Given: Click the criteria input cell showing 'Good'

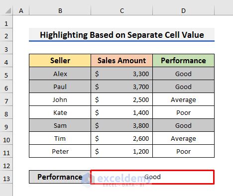Looking at the screenshot, I should [152, 177].
